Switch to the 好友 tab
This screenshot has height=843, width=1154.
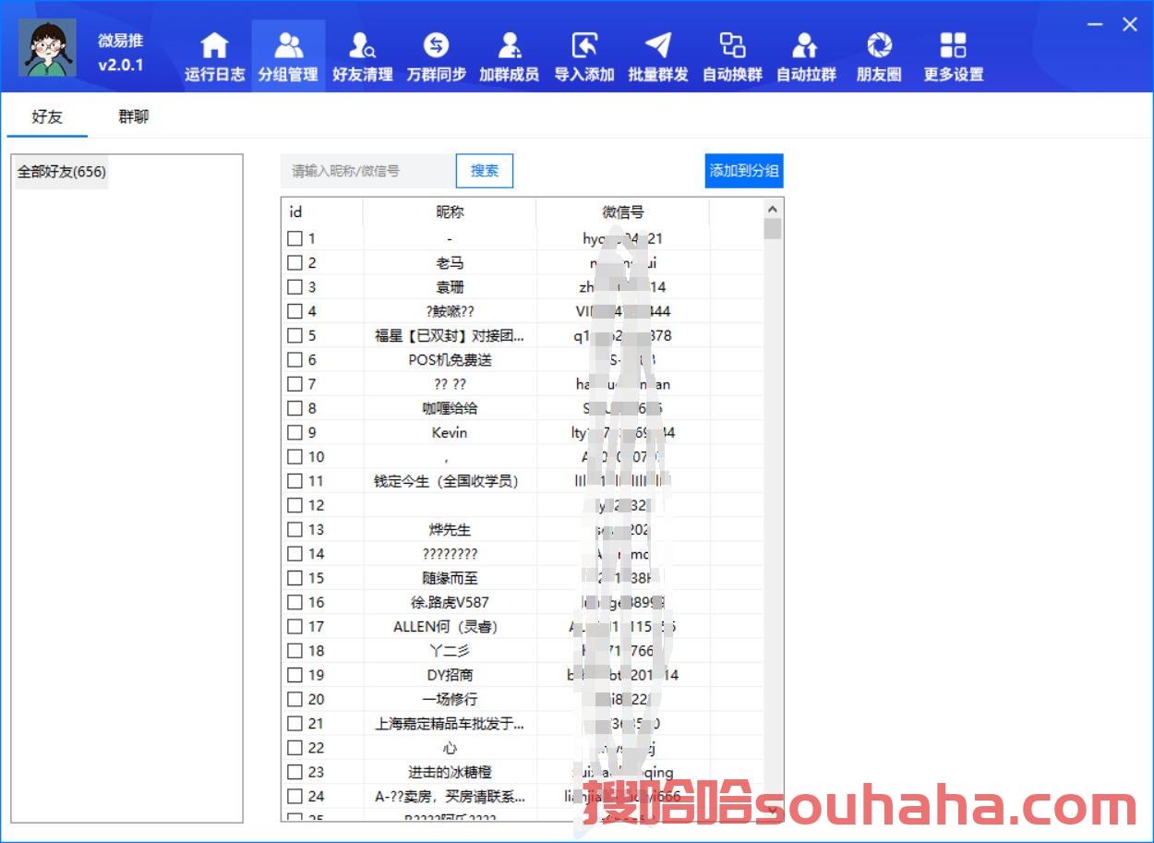pyautogui.click(x=47, y=117)
